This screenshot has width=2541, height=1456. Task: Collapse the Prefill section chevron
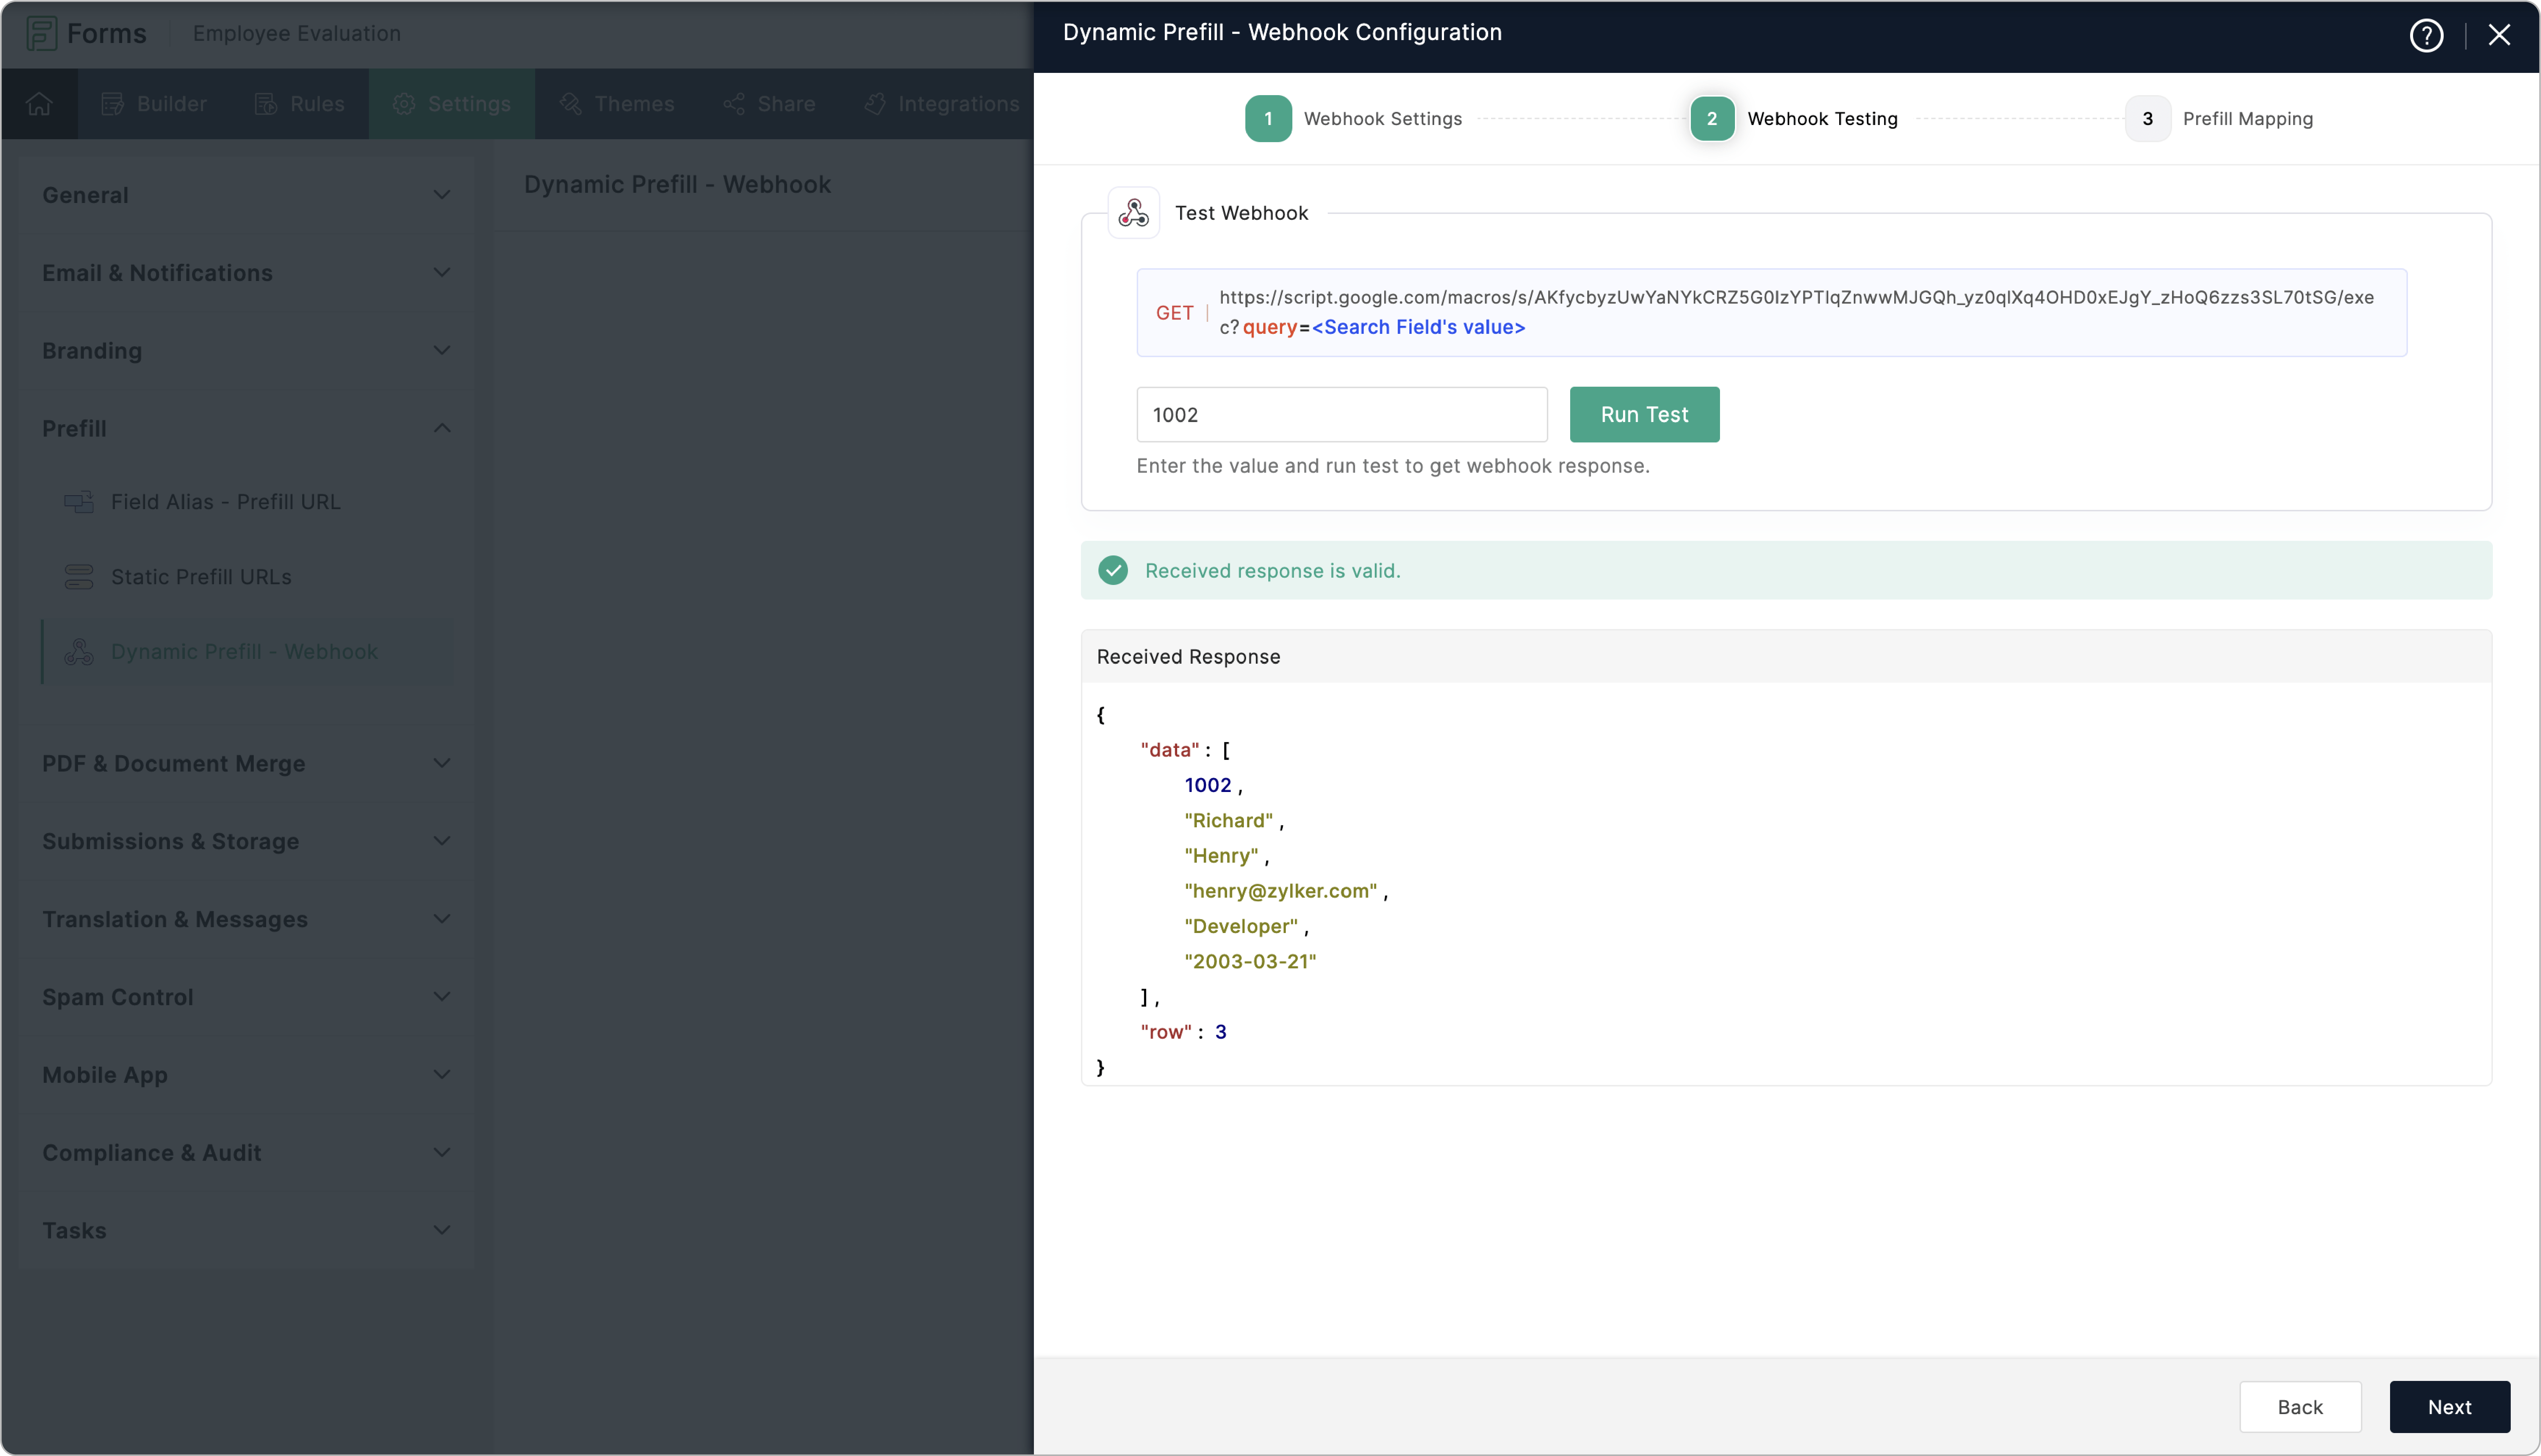click(x=441, y=428)
